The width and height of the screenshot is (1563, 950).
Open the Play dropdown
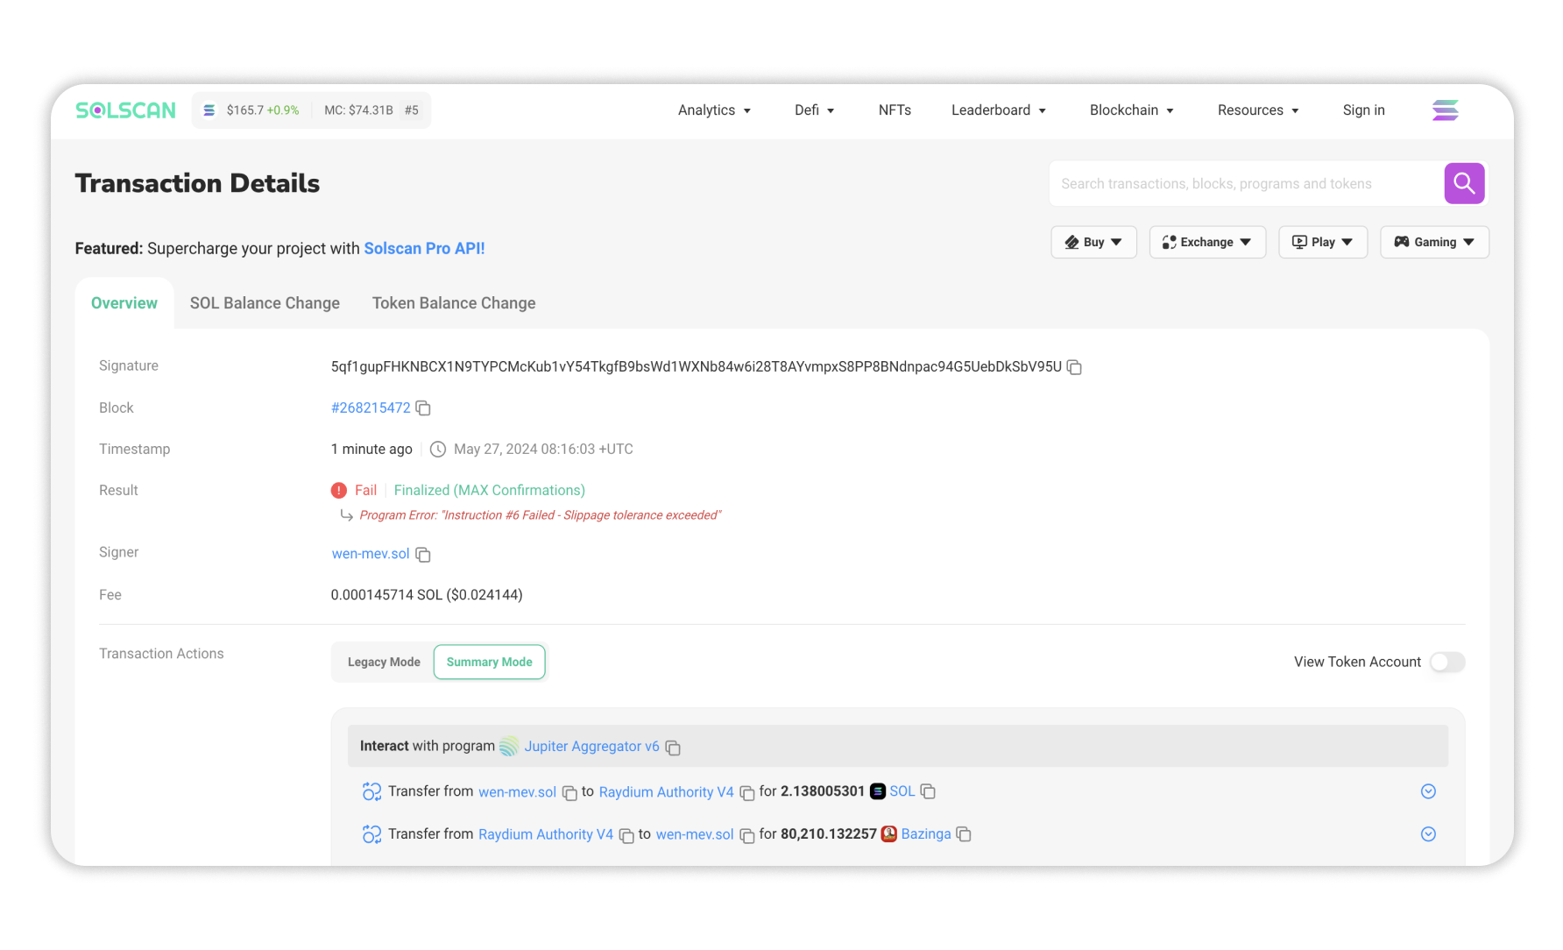pos(1323,243)
